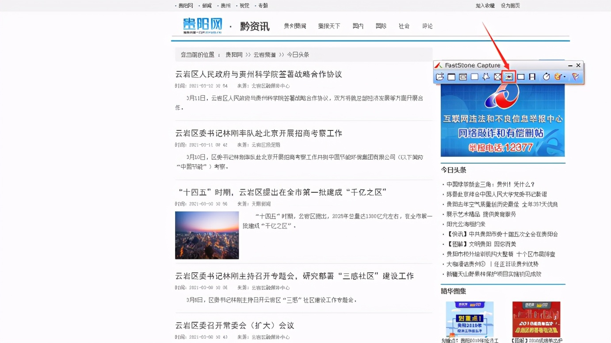Open headline 云岩区人民政府与贵州科学院签署战略合作协议

[x=259, y=74]
